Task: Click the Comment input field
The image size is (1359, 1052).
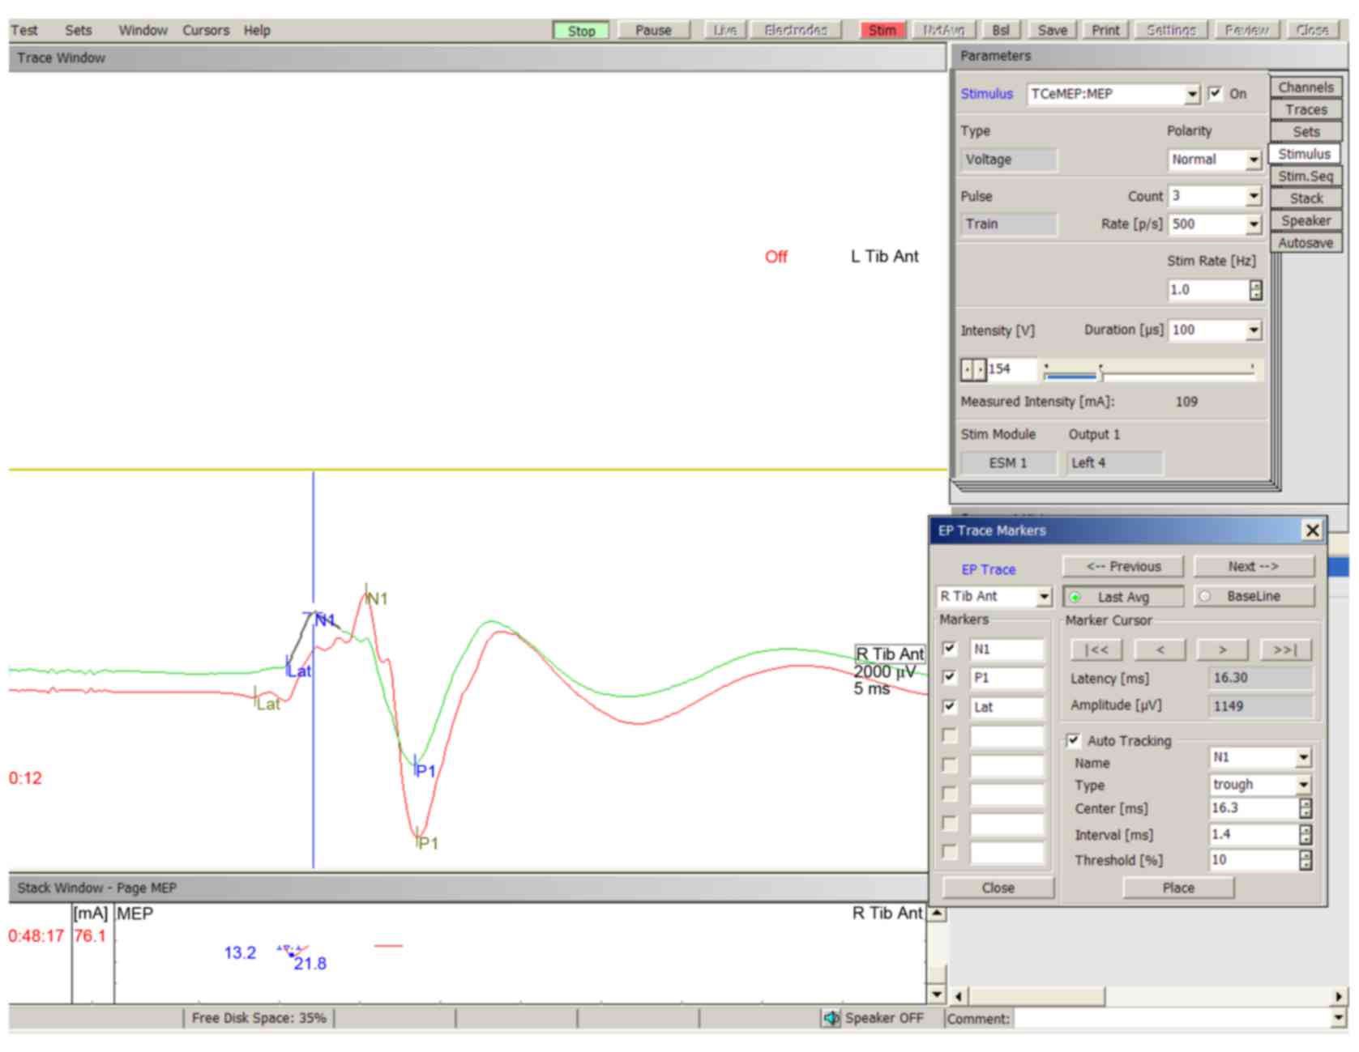Action: click(1171, 1019)
